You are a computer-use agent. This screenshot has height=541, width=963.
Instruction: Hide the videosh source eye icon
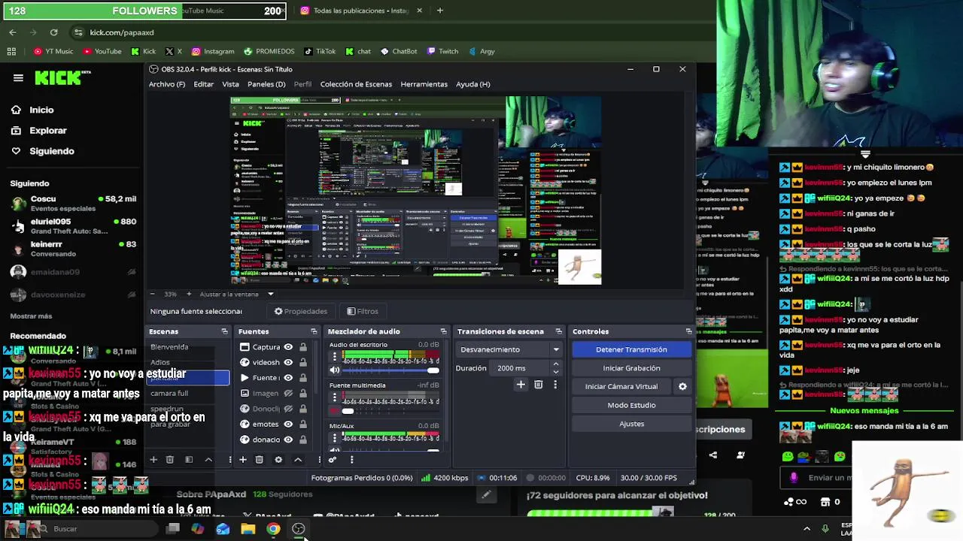(x=288, y=362)
